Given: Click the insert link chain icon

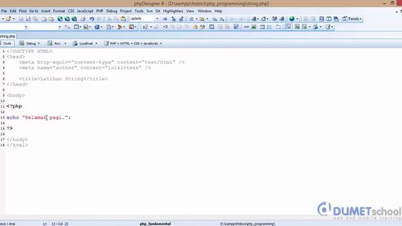Looking at the screenshot, I should 246,26.
